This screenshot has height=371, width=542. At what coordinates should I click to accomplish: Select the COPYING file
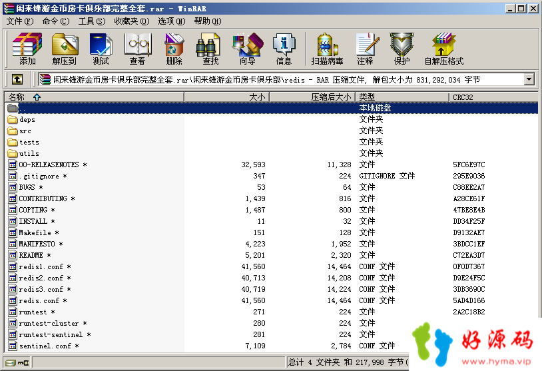(x=33, y=210)
